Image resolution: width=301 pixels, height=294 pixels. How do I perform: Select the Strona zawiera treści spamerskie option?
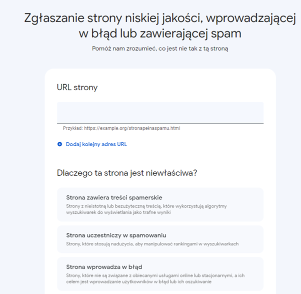[160, 204]
